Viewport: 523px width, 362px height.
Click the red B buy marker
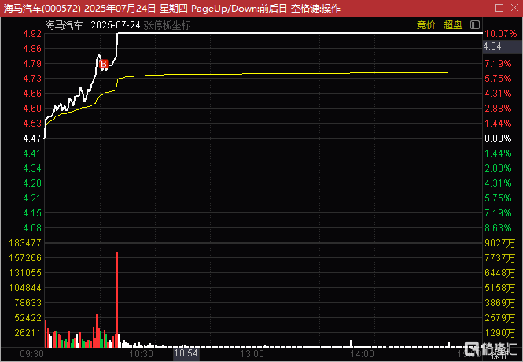pos(104,64)
